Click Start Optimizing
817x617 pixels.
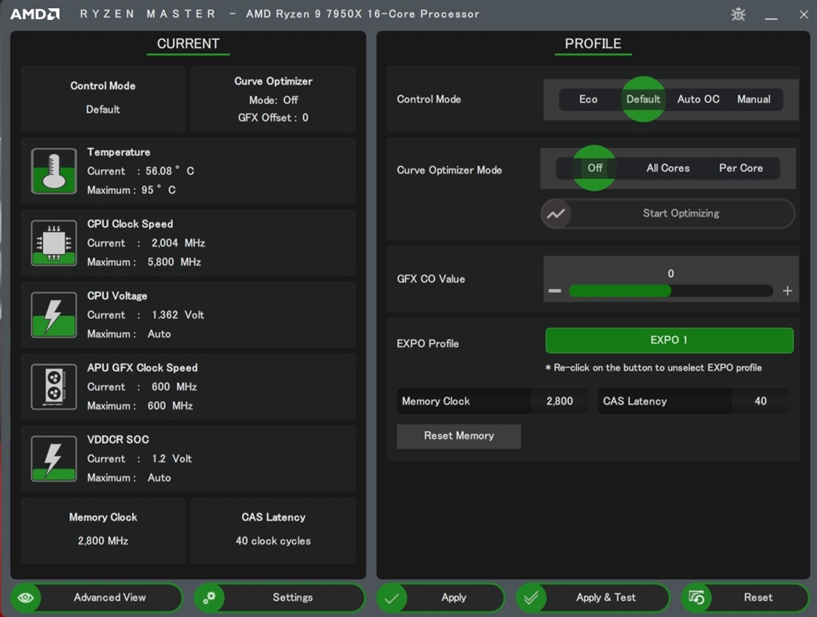point(668,214)
